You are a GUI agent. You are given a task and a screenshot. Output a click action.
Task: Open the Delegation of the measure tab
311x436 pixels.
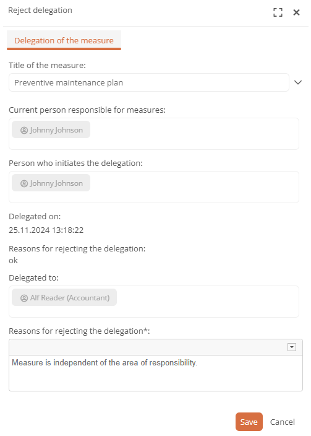(64, 40)
